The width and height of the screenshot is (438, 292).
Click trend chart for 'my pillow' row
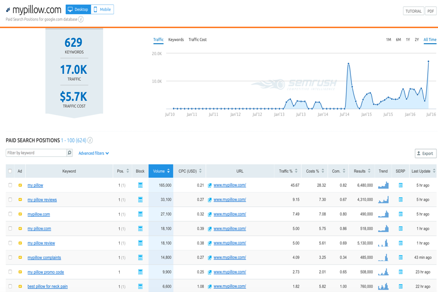(383, 185)
